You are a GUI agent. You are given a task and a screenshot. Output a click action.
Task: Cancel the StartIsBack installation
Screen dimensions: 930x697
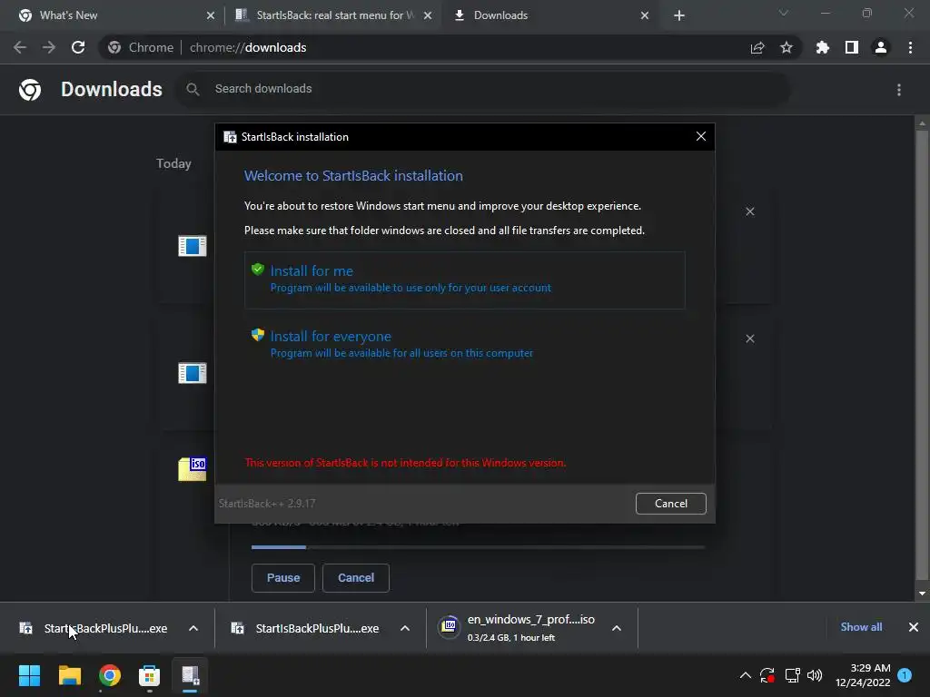pos(671,503)
